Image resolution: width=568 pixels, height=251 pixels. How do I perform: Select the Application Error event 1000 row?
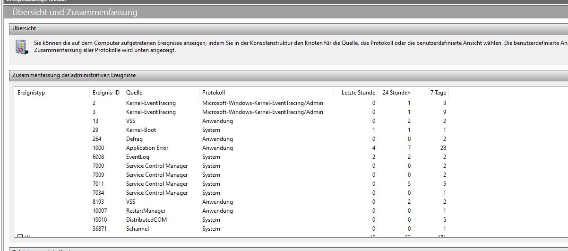(x=147, y=148)
